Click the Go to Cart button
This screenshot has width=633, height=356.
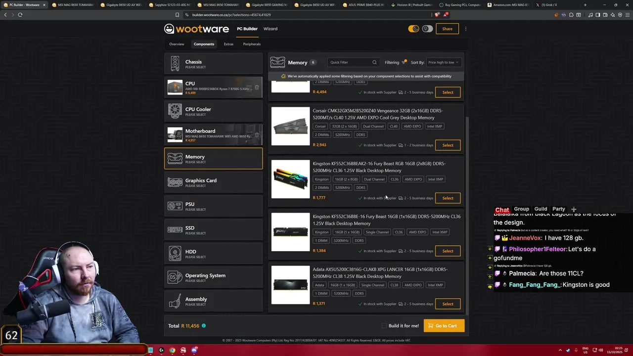pos(444,326)
